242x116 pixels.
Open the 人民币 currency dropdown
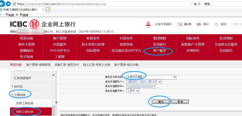click(x=133, y=91)
